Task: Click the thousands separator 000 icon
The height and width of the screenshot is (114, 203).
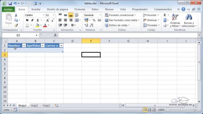Action: (99, 20)
